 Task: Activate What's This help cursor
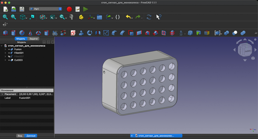158,17
